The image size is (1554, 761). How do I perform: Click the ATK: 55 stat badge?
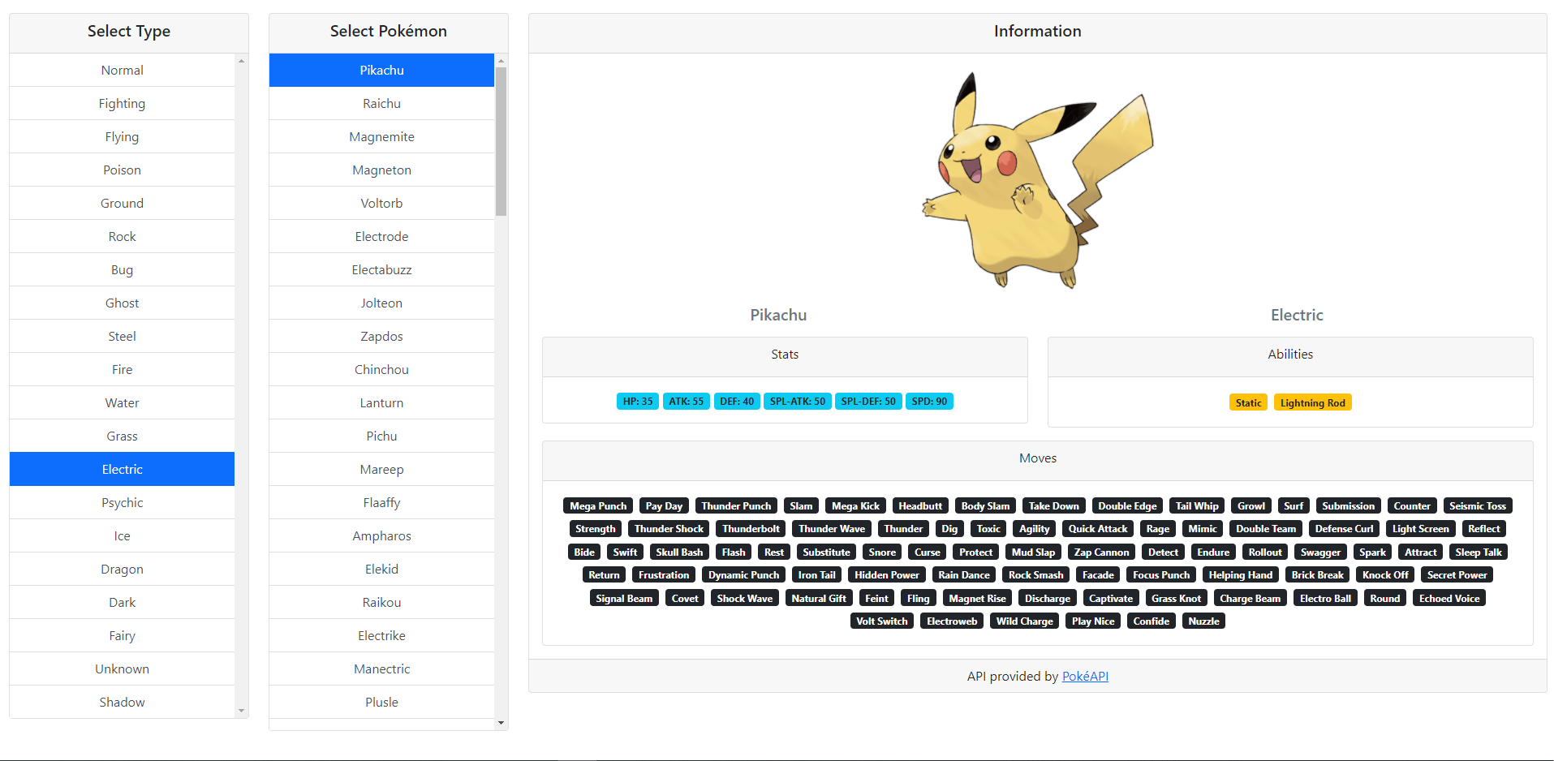click(686, 401)
